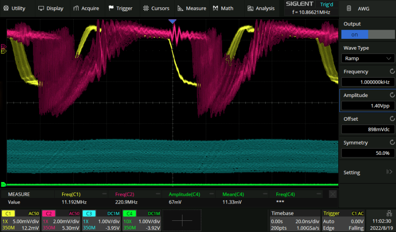Open the Timebase settings box
This screenshot has width=396, height=232.
click(295, 220)
